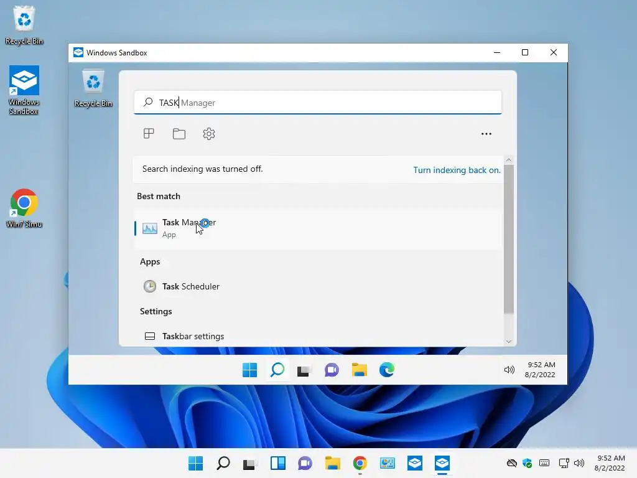Screen dimensions: 637x478
Task: Maximize the Windows Sandbox window
Action: coord(525,52)
